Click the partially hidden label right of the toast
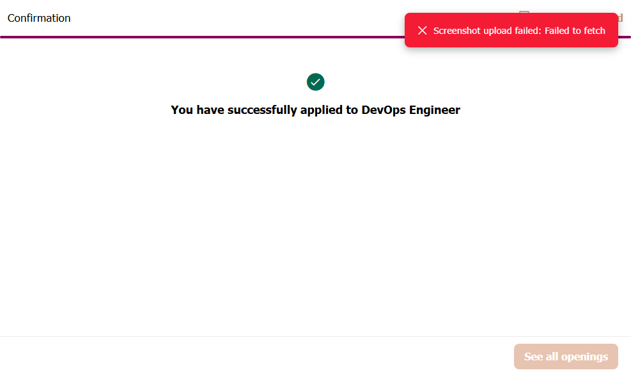This screenshot has width=631, height=377. 620,18
